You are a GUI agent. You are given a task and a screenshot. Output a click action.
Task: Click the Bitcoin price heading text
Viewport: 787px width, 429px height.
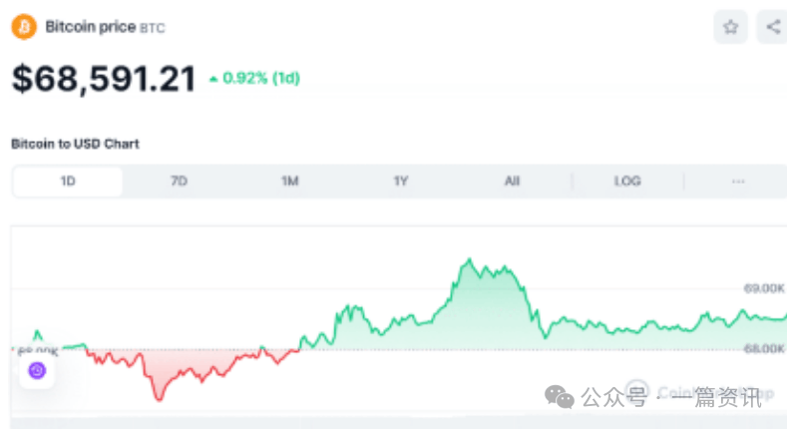[x=91, y=27]
